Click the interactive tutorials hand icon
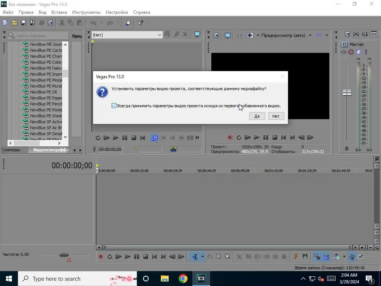Viewport: 381px width, 286px height. point(128,23)
